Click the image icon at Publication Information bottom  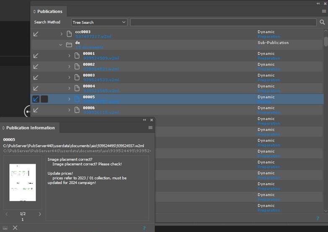pyautogui.click(x=5, y=228)
